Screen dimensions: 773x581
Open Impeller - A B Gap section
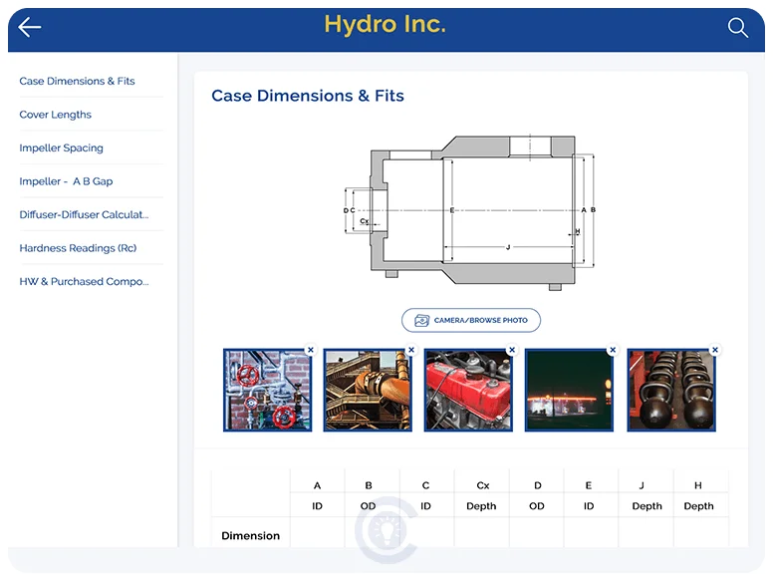click(66, 181)
